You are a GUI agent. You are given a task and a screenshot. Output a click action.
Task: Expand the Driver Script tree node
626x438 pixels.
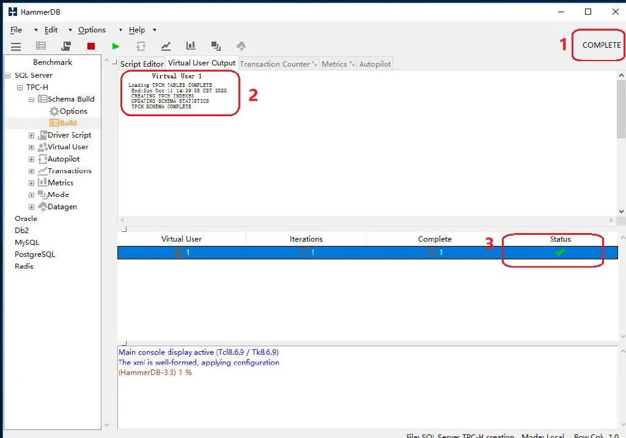point(31,135)
